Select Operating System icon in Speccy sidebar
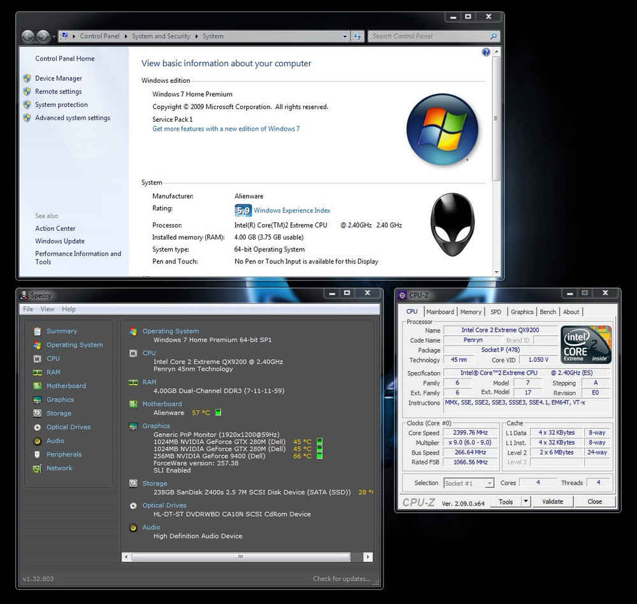 (x=38, y=345)
